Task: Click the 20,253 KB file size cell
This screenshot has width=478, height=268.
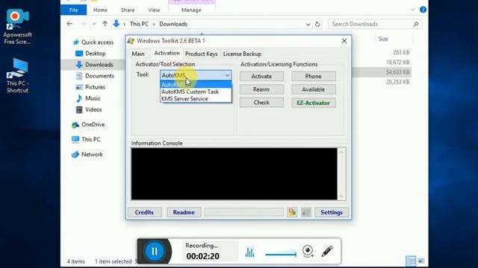Action: pyautogui.click(x=397, y=82)
